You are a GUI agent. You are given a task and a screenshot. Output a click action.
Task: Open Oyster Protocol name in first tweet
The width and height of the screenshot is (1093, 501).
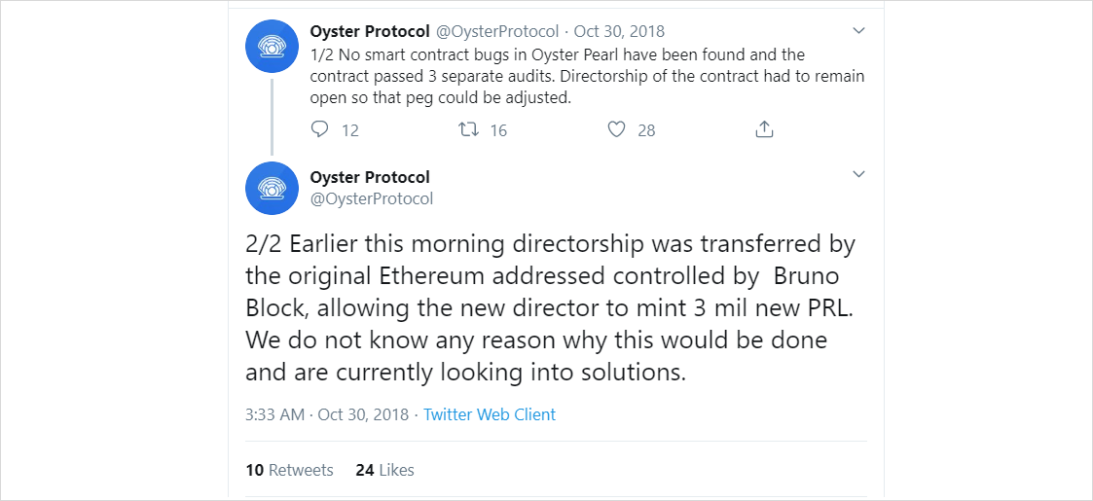point(370,31)
